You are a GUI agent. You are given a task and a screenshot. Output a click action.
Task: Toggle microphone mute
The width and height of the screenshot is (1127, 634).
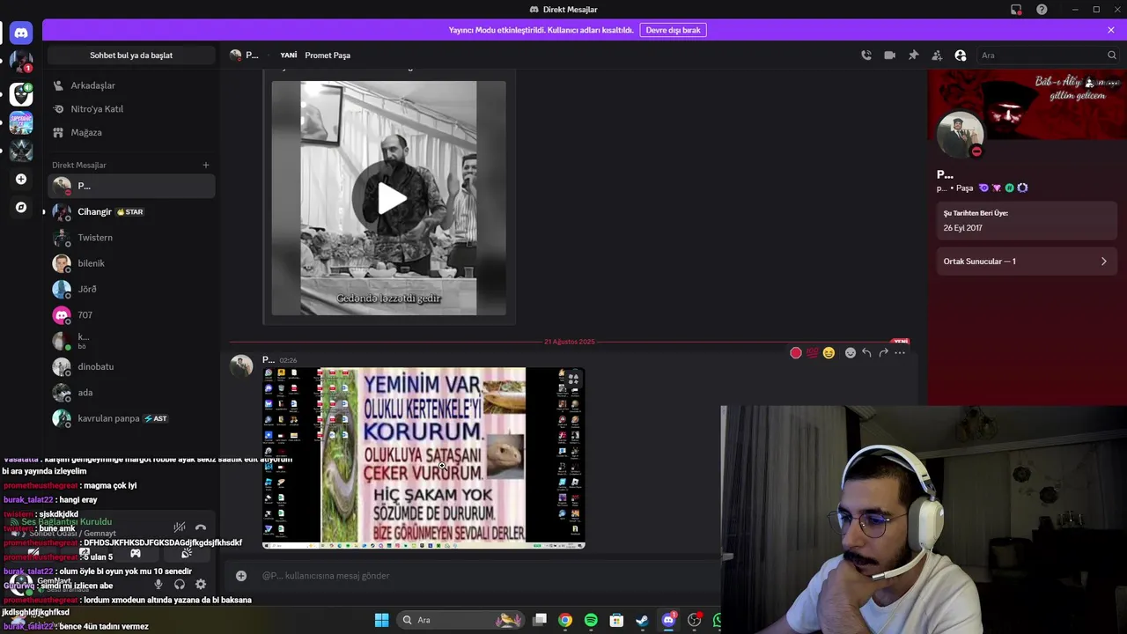pos(158,584)
